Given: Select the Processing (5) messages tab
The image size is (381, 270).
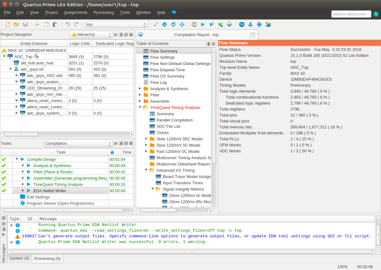Looking at the screenshot, I should pyautogui.click(x=47, y=259).
